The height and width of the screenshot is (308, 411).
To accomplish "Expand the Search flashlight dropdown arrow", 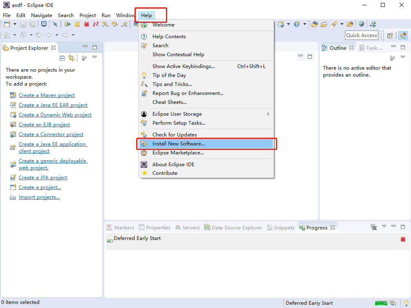I will coord(342,24).
